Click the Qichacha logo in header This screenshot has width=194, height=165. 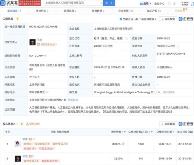(9, 3)
